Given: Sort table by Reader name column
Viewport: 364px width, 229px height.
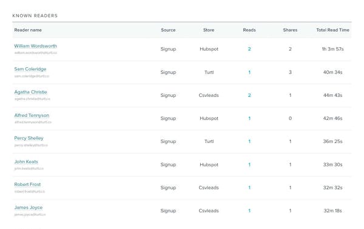Looking at the screenshot, I should click(28, 30).
